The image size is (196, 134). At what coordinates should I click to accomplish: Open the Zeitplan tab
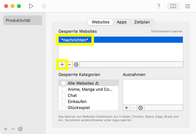[x=142, y=22]
